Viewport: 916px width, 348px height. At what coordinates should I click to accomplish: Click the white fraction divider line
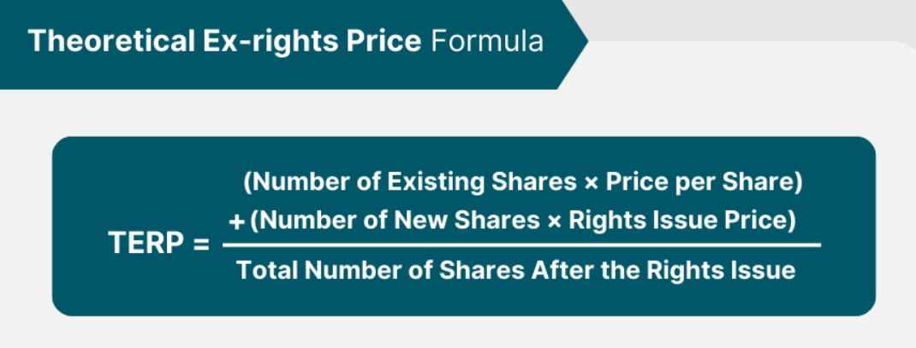click(x=521, y=245)
